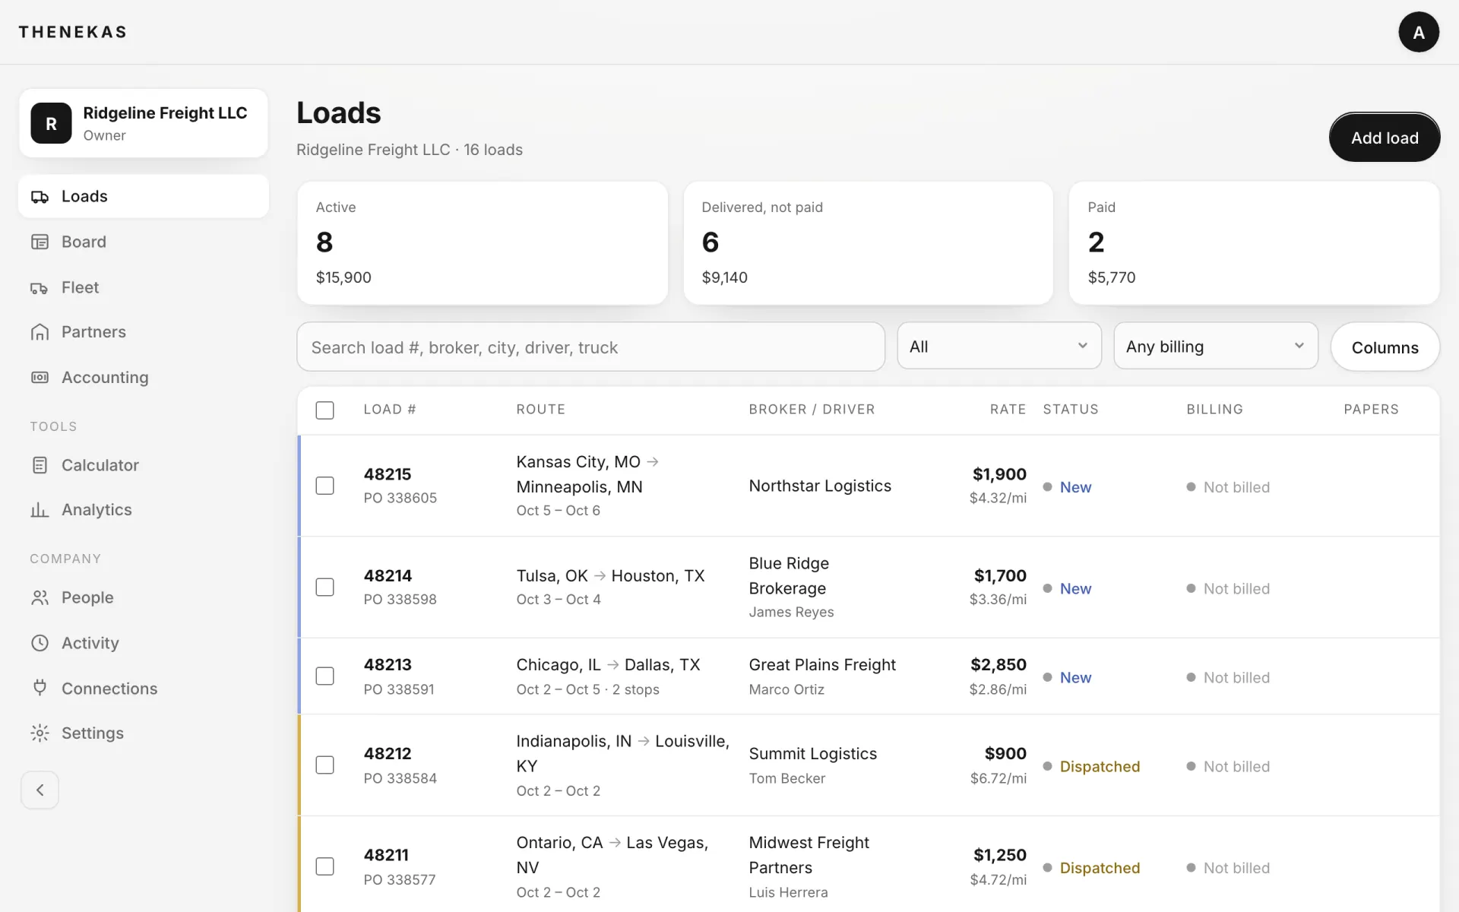Open the Accounting cash icon

[x=40, y=378]
